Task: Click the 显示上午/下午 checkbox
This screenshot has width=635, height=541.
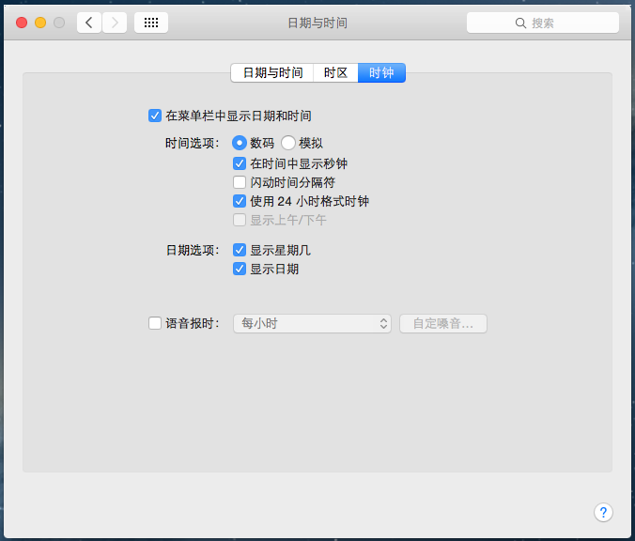Action: [x=240, y=220]
